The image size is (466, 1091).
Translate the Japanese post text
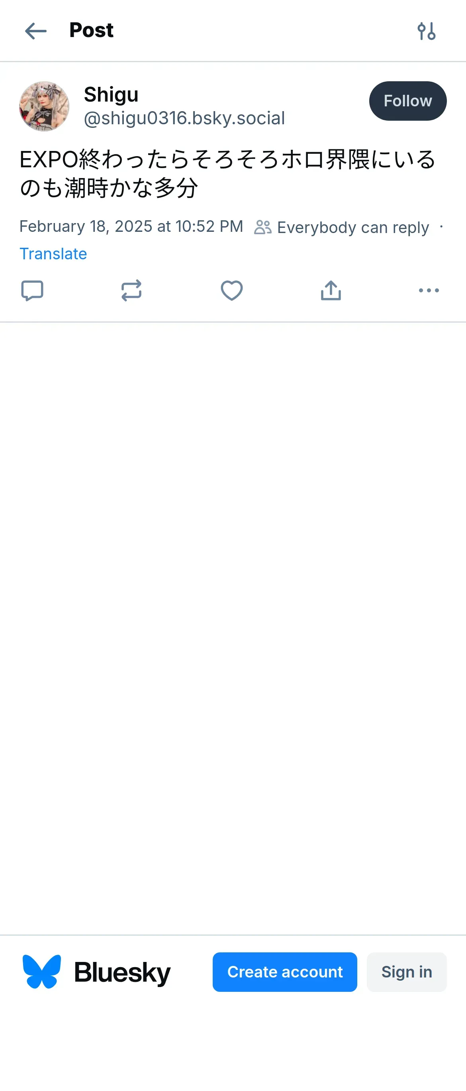(53, 254)
